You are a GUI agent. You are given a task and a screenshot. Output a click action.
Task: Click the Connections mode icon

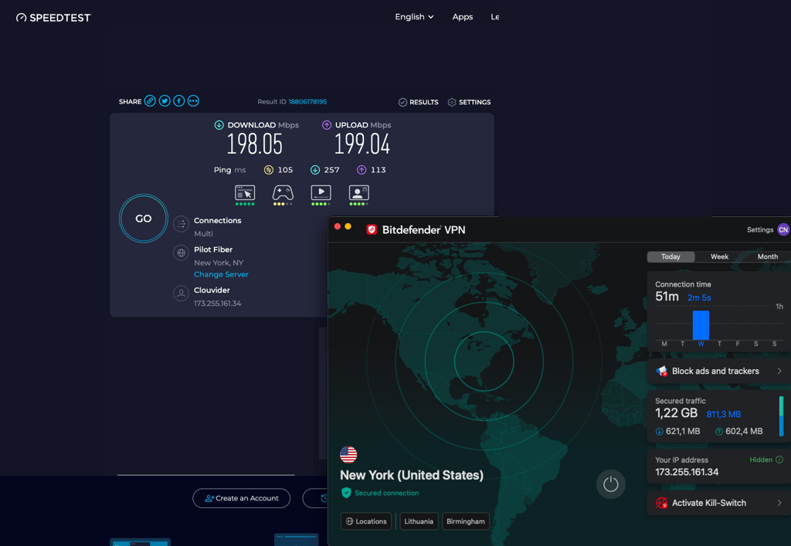click(x=181, y=224)
